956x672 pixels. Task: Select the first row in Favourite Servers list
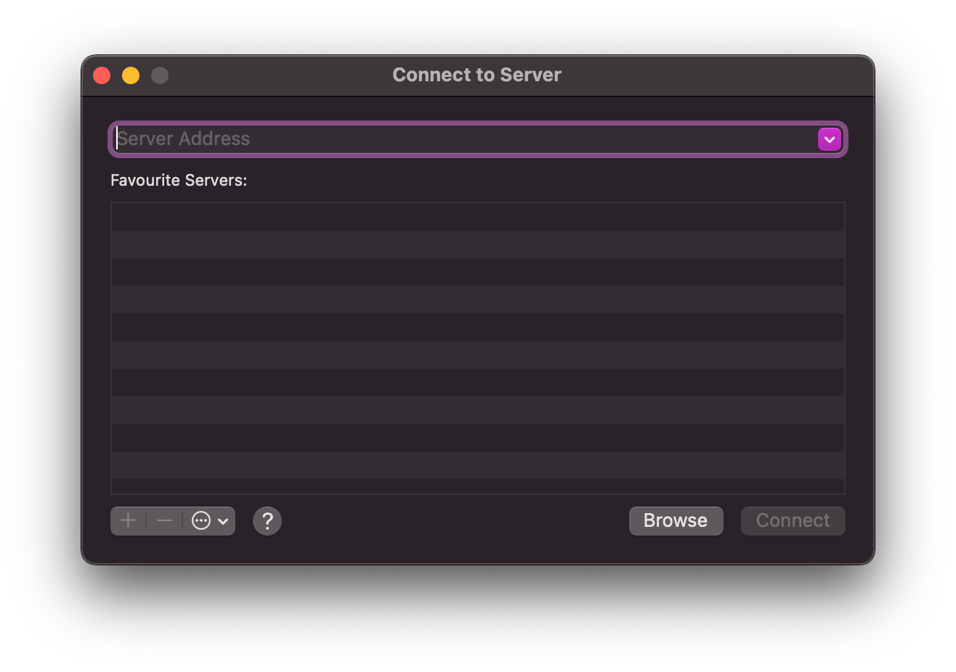point(477,217)
